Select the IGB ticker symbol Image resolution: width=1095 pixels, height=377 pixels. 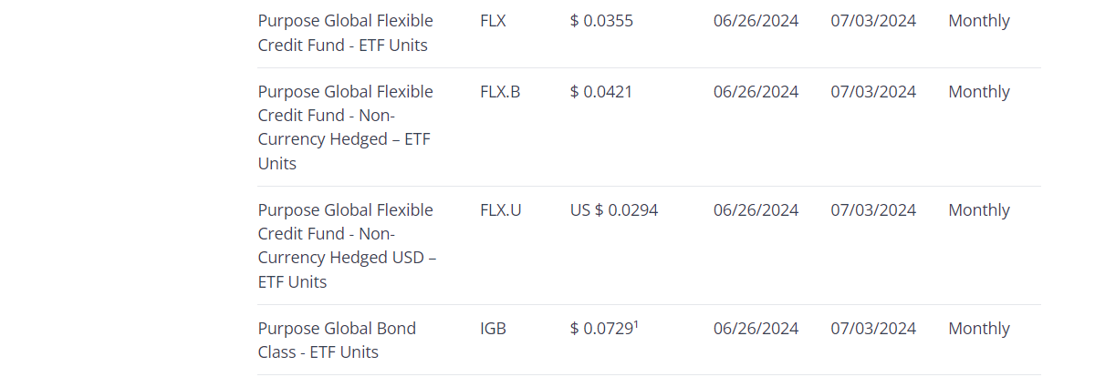pos(493,329)
